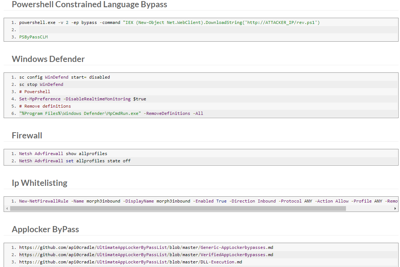Select the MpCmdRun.exe -RemoveDefinitions line
This screenshot has height=267, width=400.
click(x=111, y=113)
